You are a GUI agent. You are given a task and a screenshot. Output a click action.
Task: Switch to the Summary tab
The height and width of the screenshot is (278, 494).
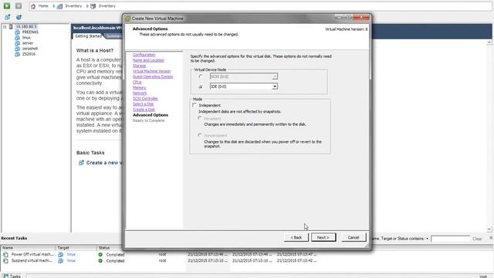click(113, 36)
